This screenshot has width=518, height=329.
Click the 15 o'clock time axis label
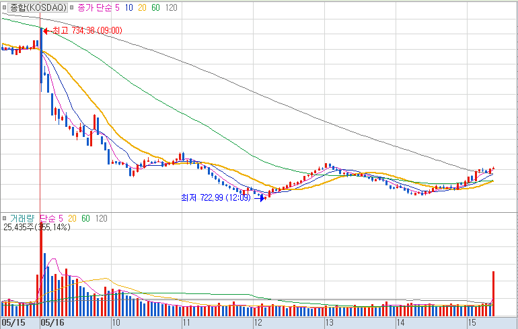coord(472,323)
